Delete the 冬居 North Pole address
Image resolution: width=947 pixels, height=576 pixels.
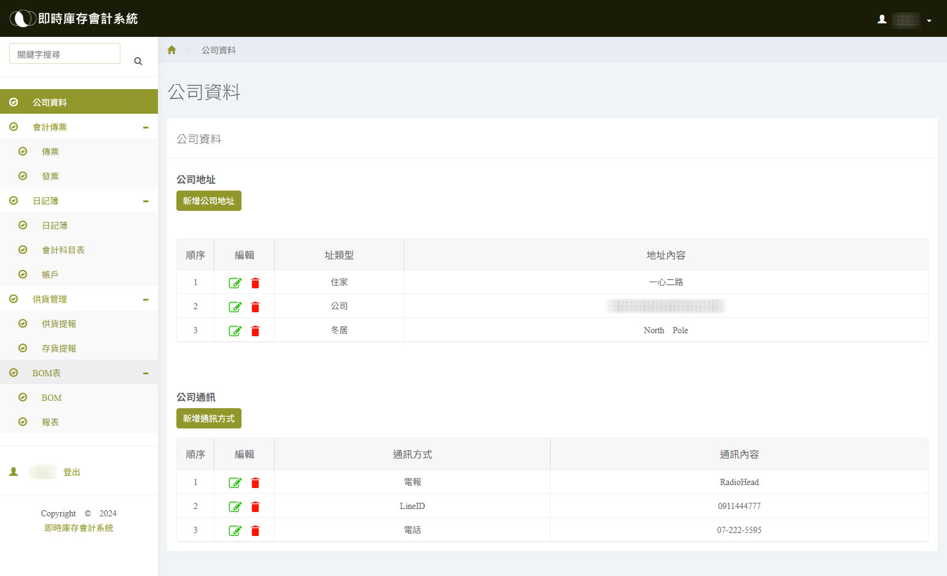pyautogui.click(x=255, y=331)
